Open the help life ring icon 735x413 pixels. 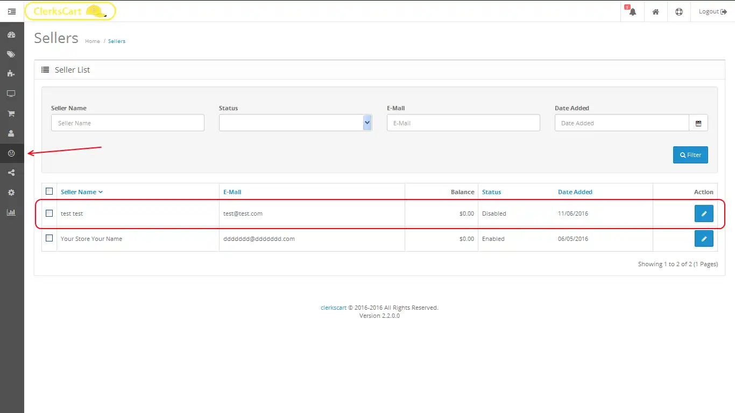click(679, 11)
